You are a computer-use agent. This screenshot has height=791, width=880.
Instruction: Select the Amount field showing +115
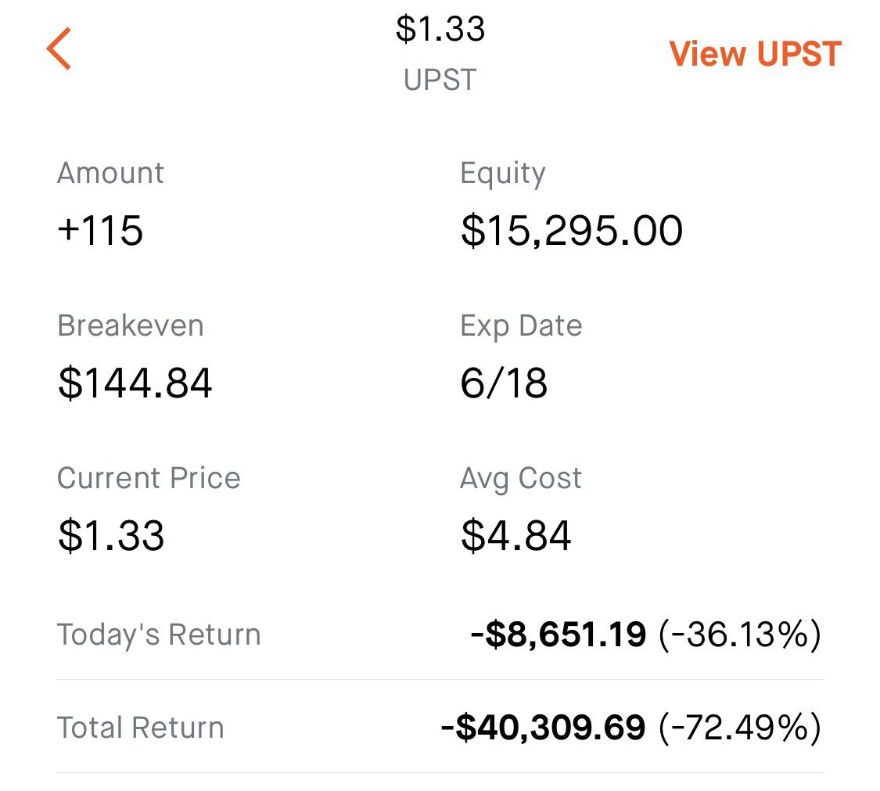99,231
